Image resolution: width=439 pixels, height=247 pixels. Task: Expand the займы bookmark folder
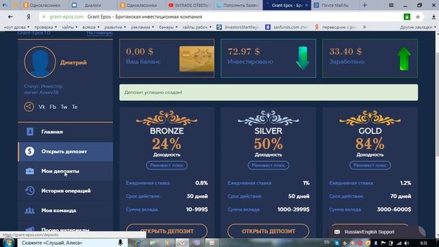(x=69, y=27)
